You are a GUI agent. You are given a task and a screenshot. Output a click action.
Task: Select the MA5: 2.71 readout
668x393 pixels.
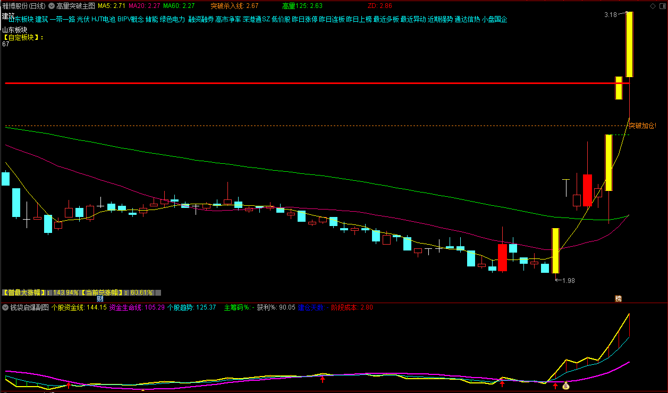coord(112,6)
